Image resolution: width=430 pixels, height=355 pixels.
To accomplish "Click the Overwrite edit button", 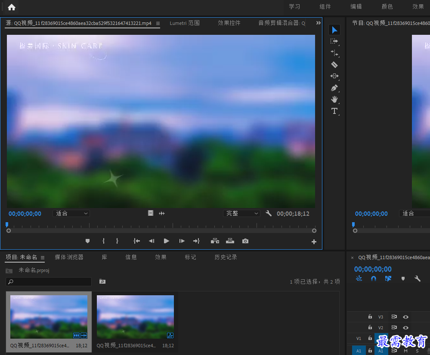I will coord(230,241).
